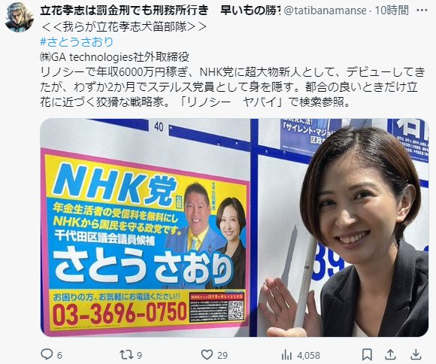Follow the #さとうさおり hashtag link
Viewport: 436px width, 364px height.
pyautogui.click(x=77, y=42)
